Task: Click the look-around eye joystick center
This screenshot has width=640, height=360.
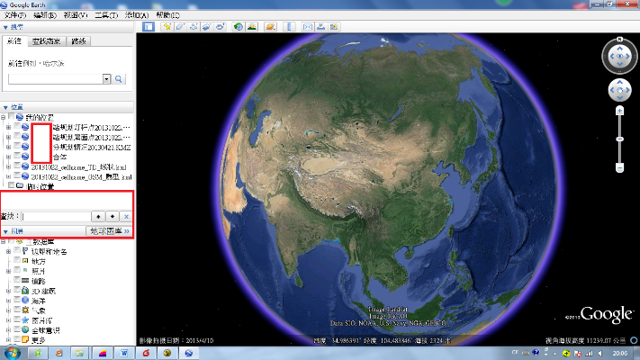Action: coord(619,57)
